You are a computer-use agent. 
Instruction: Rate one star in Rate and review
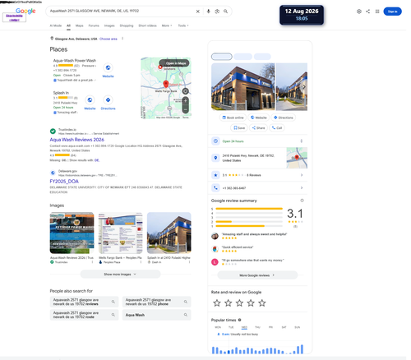click(217, 303)
